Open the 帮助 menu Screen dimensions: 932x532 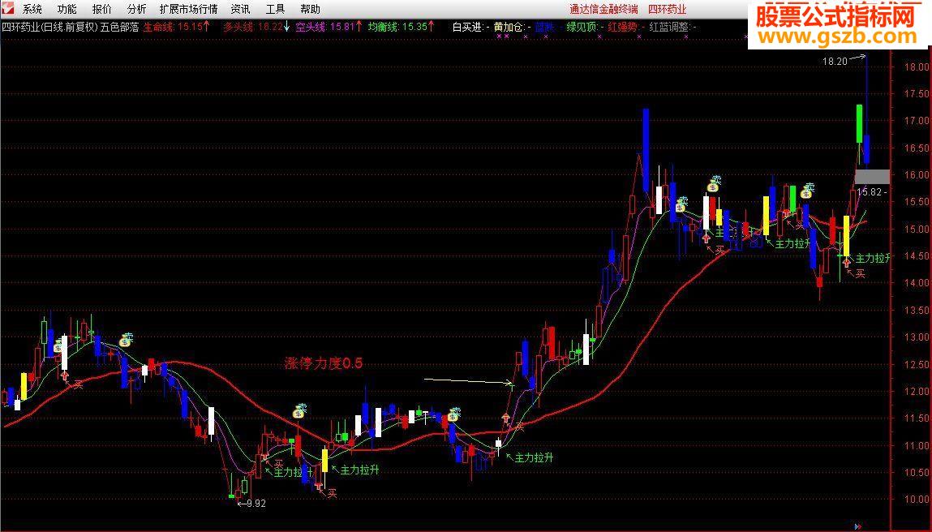[310, 9]
